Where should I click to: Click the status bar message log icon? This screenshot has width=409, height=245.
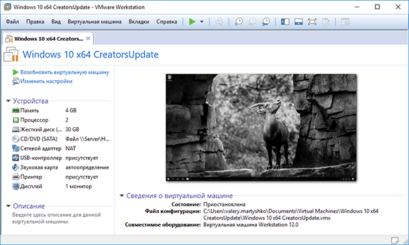394,240
